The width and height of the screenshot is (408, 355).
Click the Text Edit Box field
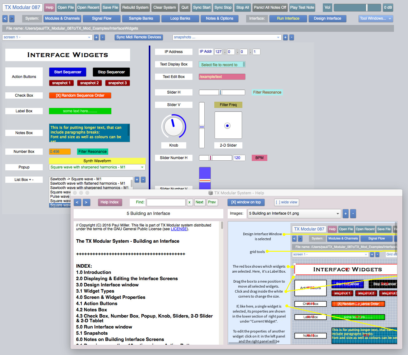[x=222, y=77]
